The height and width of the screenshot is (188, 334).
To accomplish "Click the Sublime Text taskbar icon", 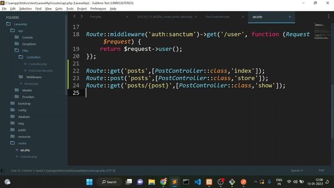I will click(x=174, y=182).
